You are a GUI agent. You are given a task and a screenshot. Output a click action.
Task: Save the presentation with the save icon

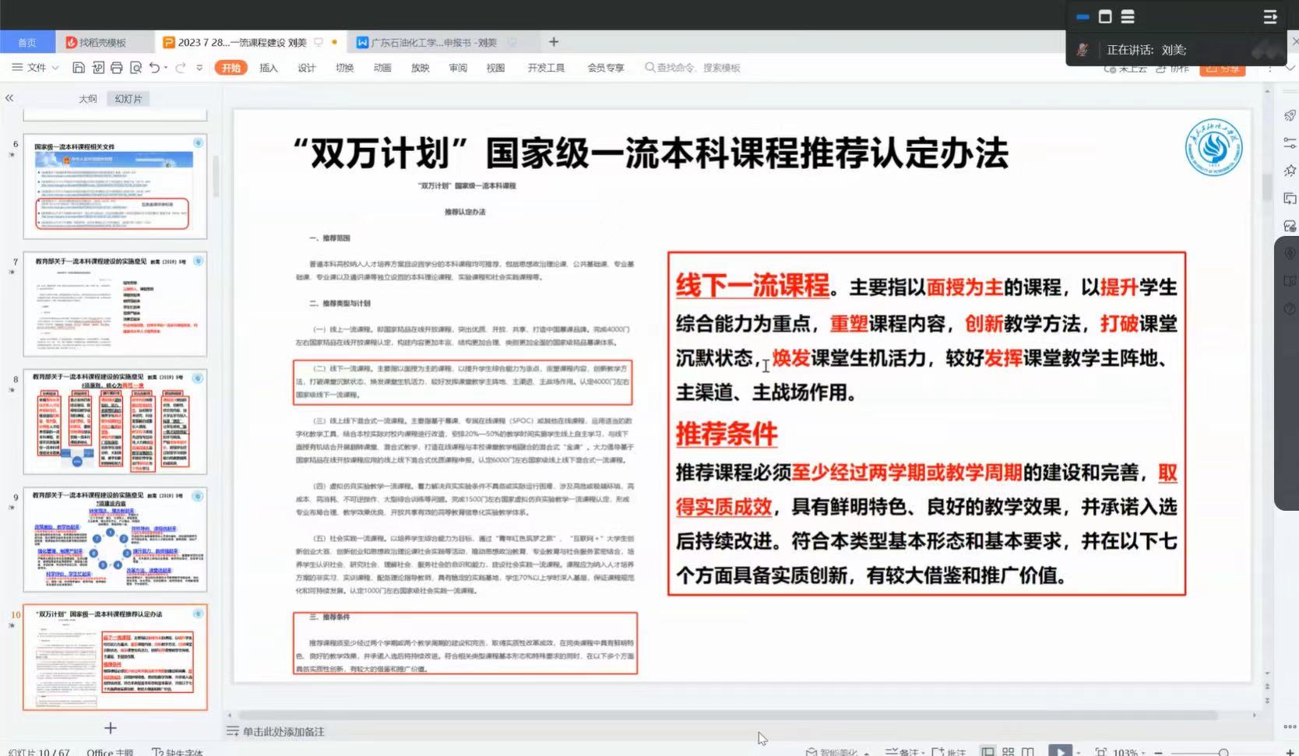[79, 68]
